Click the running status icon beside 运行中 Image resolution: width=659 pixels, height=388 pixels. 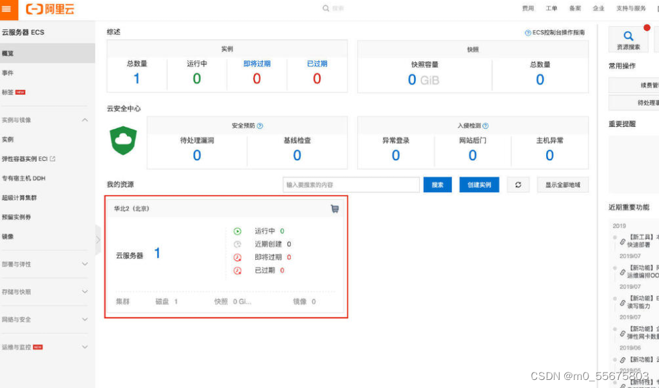[x=237, y=231]
